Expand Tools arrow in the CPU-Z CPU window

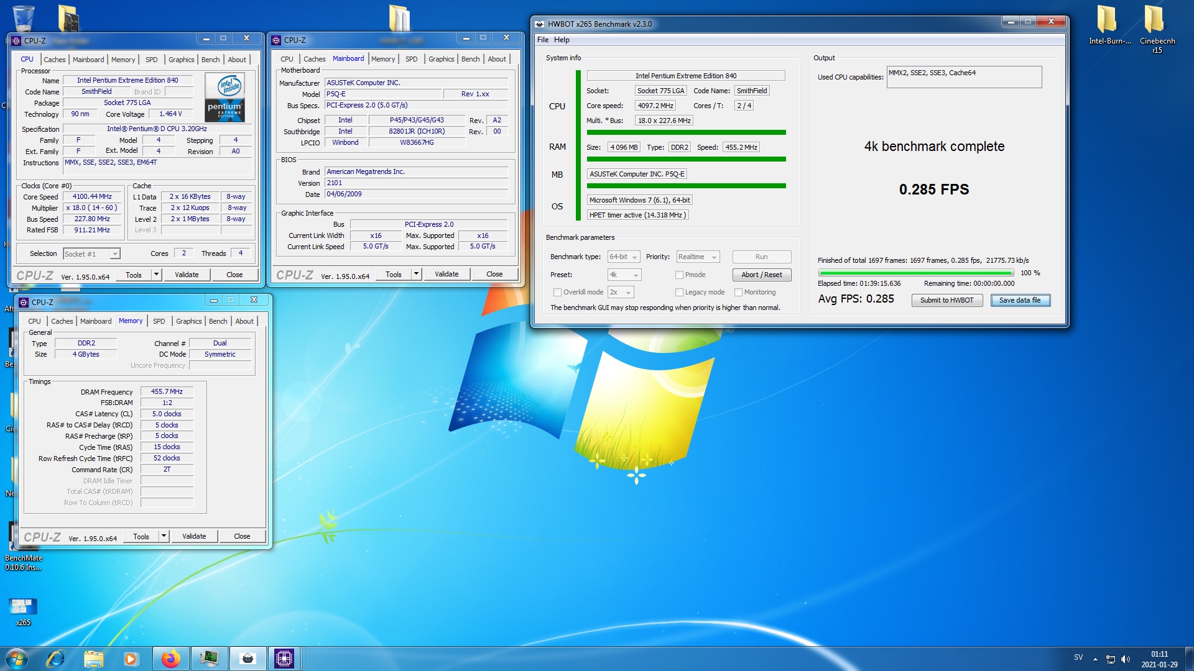coord(157,274)
